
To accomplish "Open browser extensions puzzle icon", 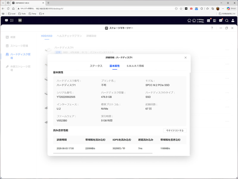I will point(202,9).
